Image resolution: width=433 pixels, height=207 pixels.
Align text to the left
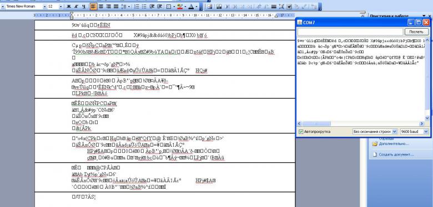click(x=94, y=6)
